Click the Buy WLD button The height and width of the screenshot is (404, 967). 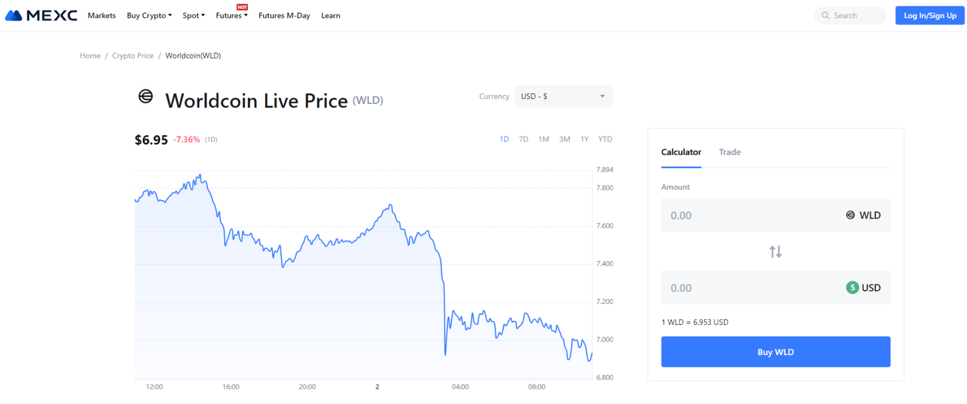click(776, 352)
